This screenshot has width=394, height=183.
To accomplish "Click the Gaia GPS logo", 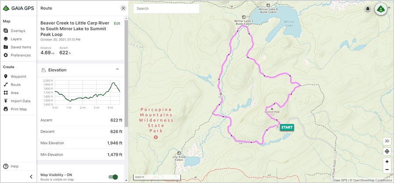I will (x=18, y=8).
